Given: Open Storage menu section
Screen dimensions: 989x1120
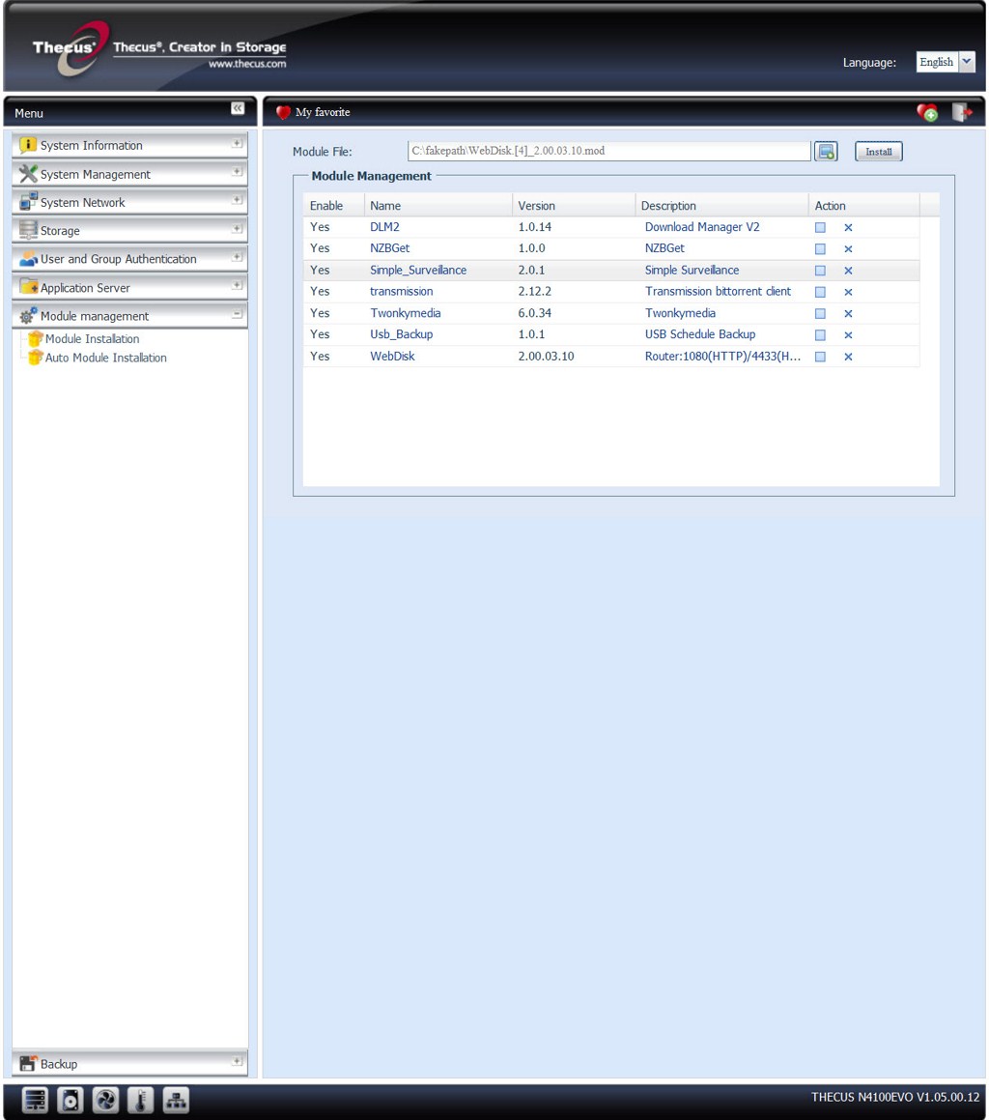Looking at the screenshot, I should click(129, 231).
